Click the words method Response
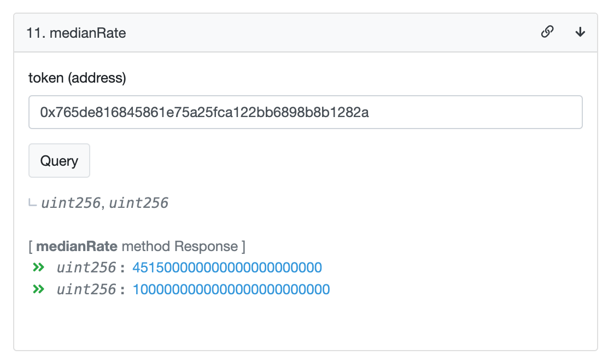 point(180,246)
